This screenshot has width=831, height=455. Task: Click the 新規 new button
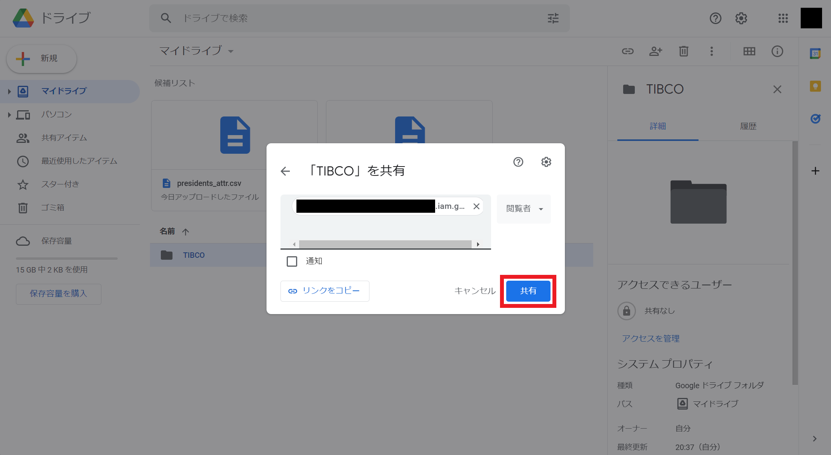coord(42,59)
